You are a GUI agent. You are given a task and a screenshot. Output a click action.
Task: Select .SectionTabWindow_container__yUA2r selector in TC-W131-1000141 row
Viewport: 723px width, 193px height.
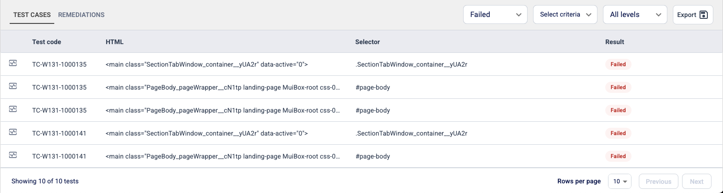tap(411, 133)
